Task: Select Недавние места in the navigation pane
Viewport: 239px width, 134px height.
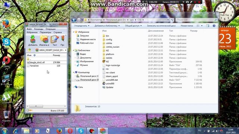Action: (86, 39)
